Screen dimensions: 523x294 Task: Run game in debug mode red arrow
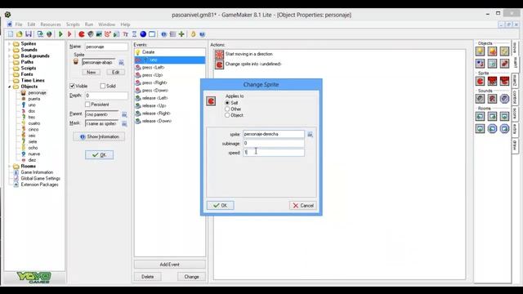(69, 34)
